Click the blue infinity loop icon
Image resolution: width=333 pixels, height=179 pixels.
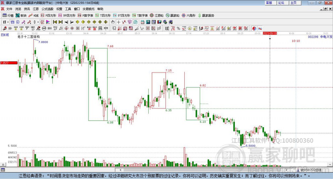coord(260,28)
